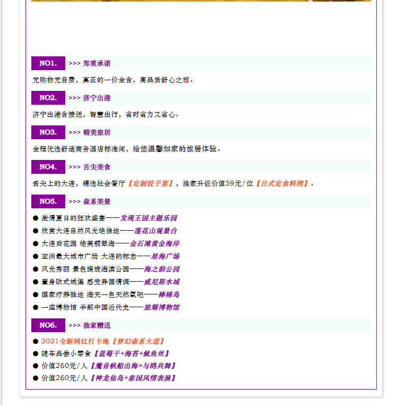Select the heading 独家赠送
This screenshot has height=405, width=399.
(97, 325)
